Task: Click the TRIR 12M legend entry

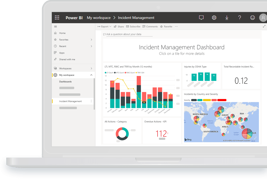Action: 140,73
